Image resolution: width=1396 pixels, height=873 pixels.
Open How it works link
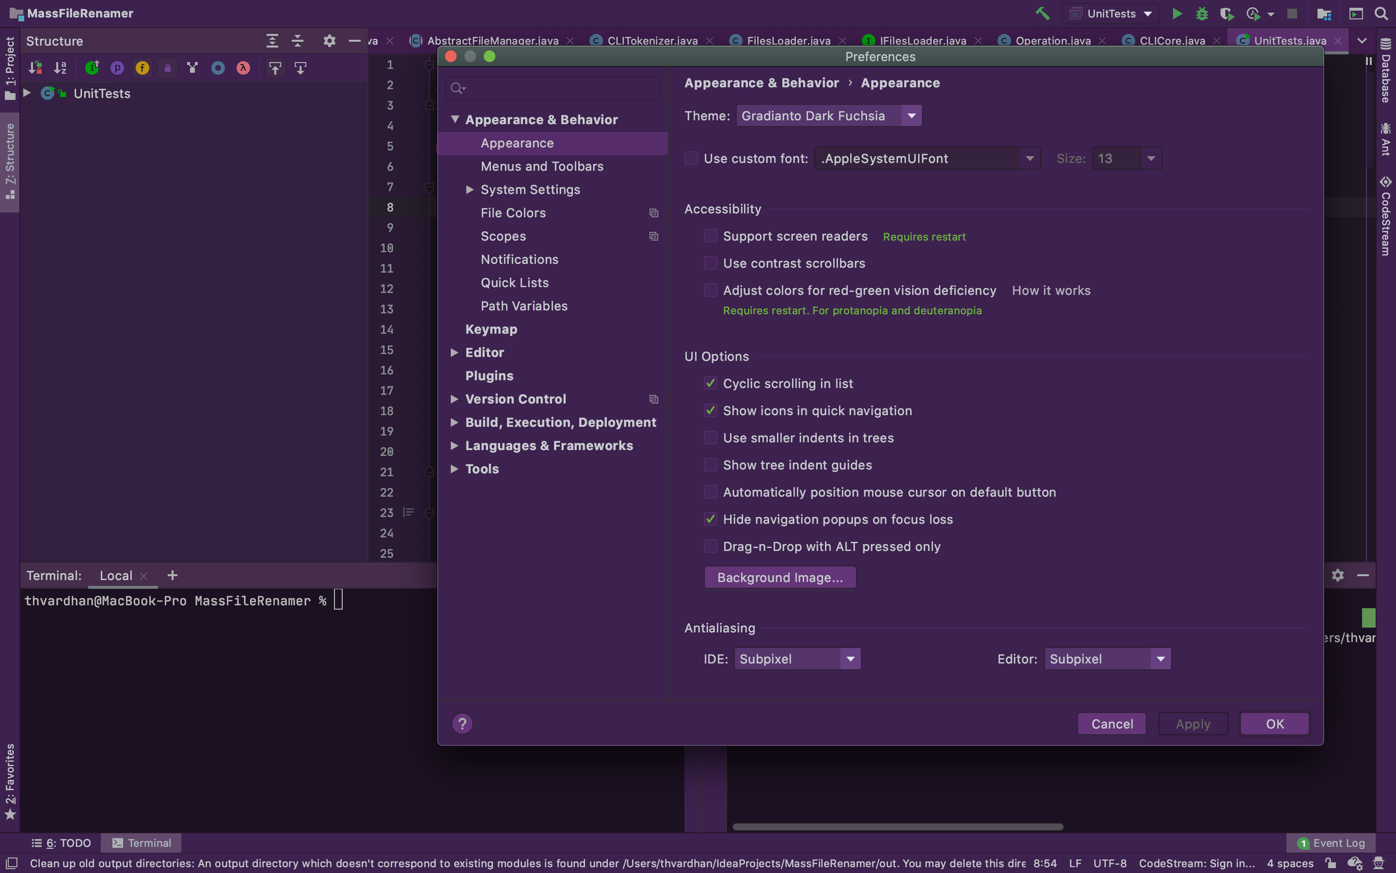1050,291
